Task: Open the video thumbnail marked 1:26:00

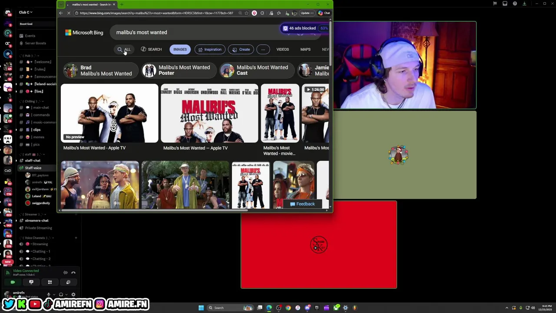Action: point(315,113)
